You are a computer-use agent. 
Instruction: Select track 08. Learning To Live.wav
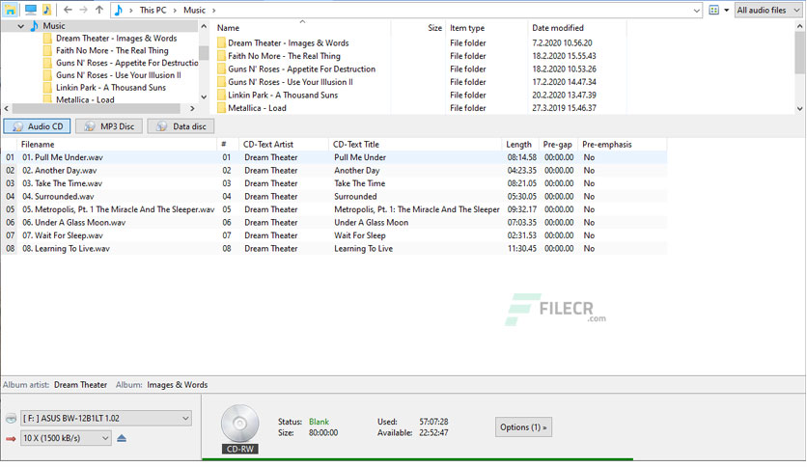(66, 248)
